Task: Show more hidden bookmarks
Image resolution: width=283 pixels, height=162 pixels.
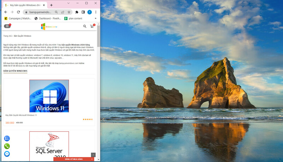Action: (96, 18)
